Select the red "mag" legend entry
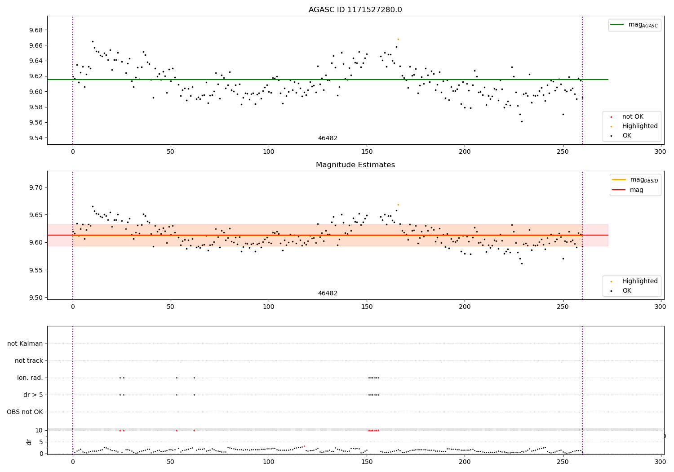 coord(628,190)
